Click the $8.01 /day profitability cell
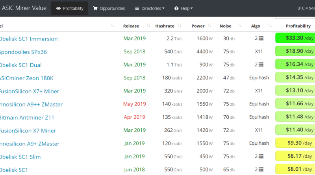Screen dimensions: 315x175 [x=295, y=169]
